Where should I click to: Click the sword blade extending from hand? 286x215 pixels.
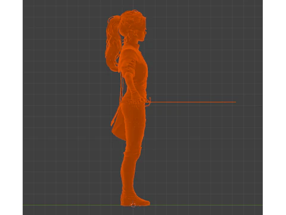193,102
